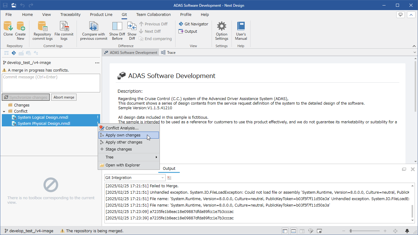Collapse the Conflict folder
Screen dimensions: 418x235
4,111
